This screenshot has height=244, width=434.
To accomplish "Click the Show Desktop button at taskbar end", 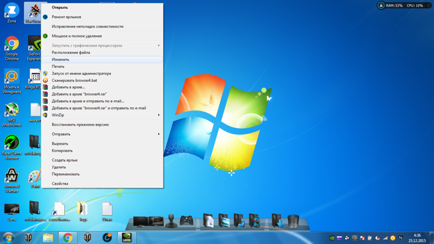I will (431, 238).
